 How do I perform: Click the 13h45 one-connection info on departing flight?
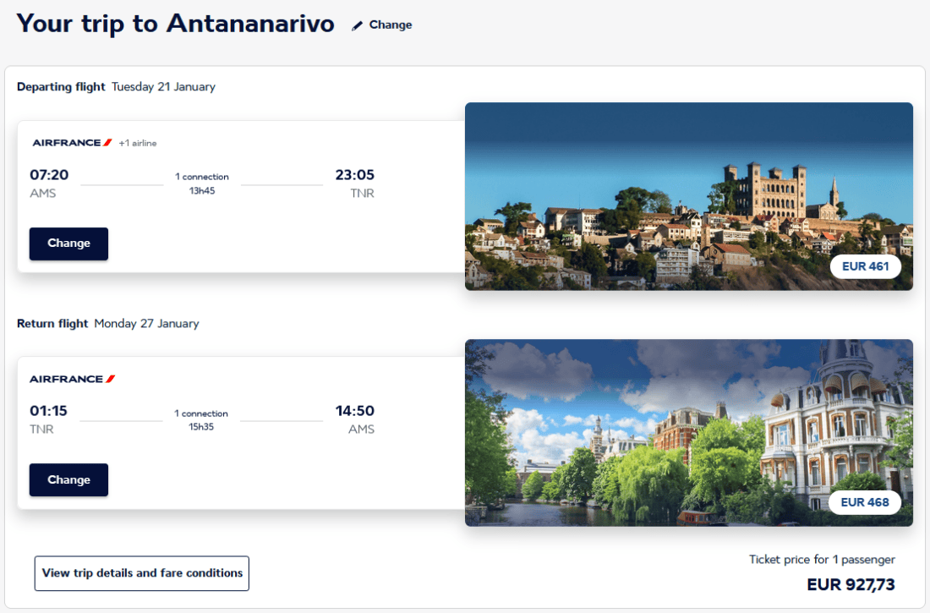(202, 183)
